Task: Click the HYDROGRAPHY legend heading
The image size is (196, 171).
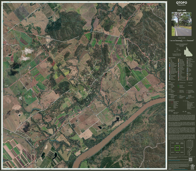Action: pos(171,94)
